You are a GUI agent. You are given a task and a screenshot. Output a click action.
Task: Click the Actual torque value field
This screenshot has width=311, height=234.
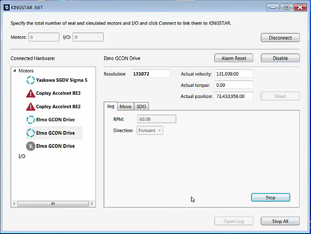[x=233, y=85]
